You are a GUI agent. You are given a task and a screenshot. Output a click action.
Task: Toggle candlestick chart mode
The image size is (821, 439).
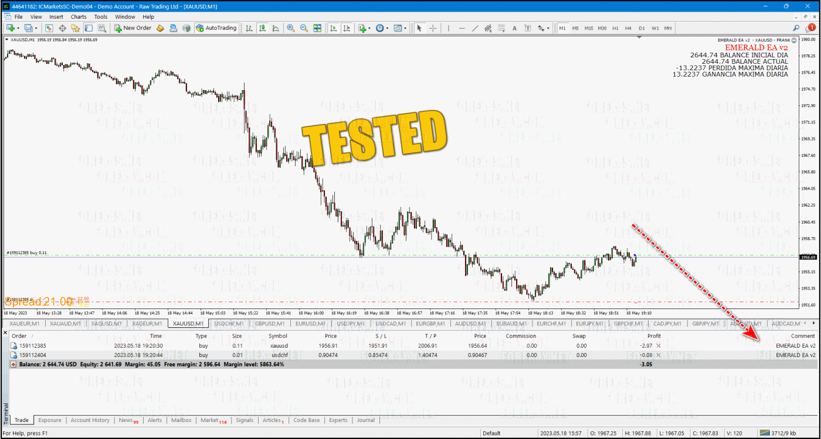tap(262, 28)
